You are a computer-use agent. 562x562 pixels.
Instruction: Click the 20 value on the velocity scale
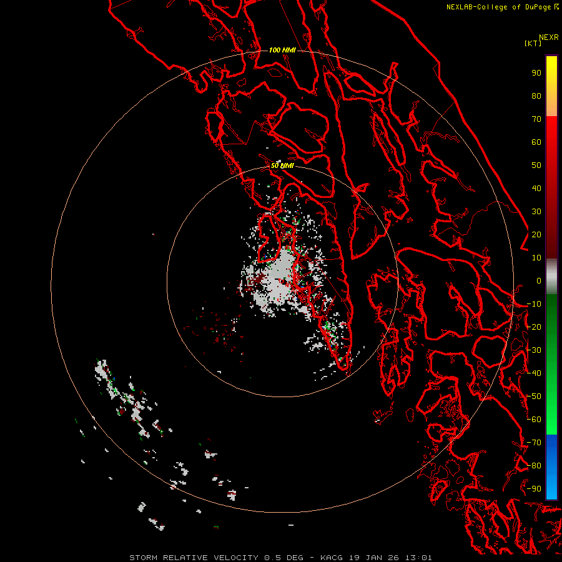[x=536, y=235]
